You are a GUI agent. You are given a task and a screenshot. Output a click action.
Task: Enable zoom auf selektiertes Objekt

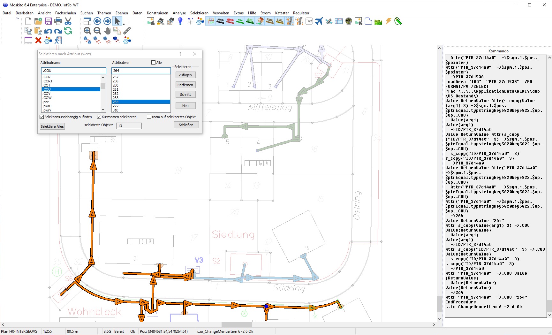pos(149,117)
